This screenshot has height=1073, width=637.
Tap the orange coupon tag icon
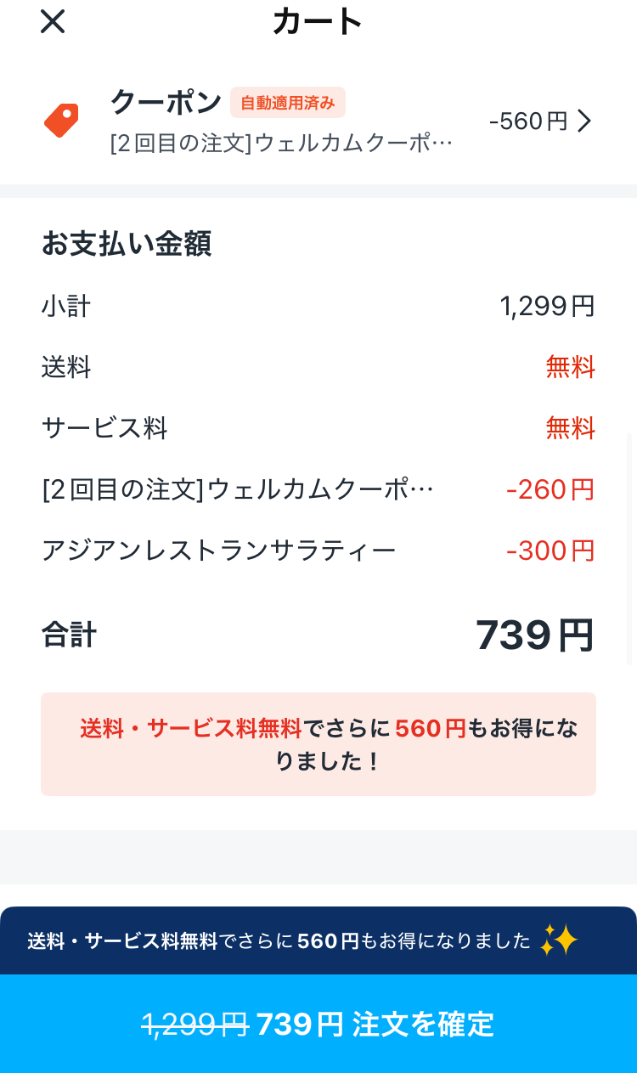pyautogui.click(x=61, y=121)
